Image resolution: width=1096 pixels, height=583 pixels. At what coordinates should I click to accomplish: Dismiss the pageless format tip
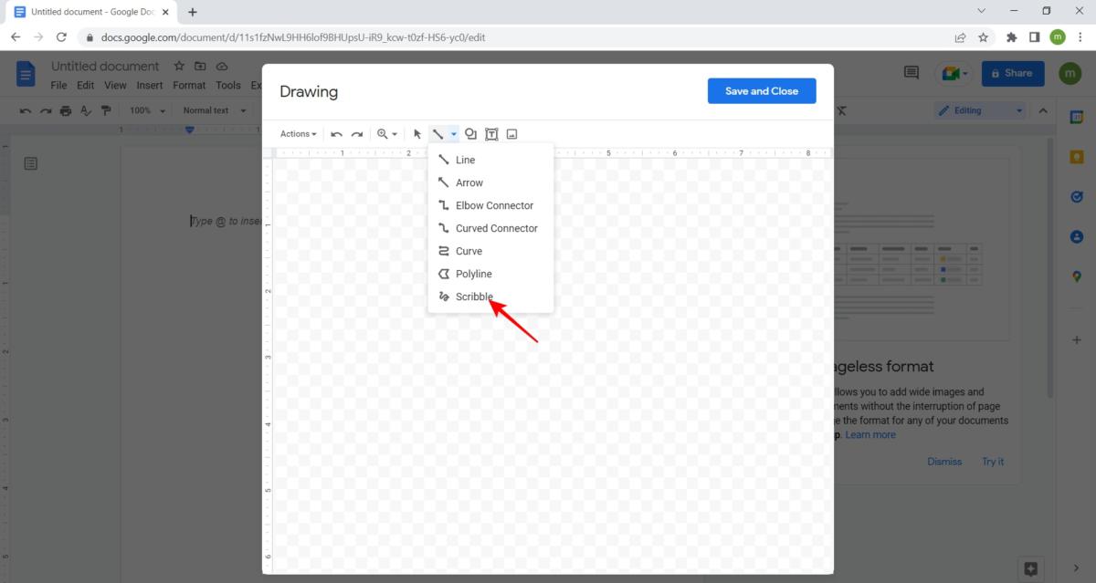(x=944, y=462)
